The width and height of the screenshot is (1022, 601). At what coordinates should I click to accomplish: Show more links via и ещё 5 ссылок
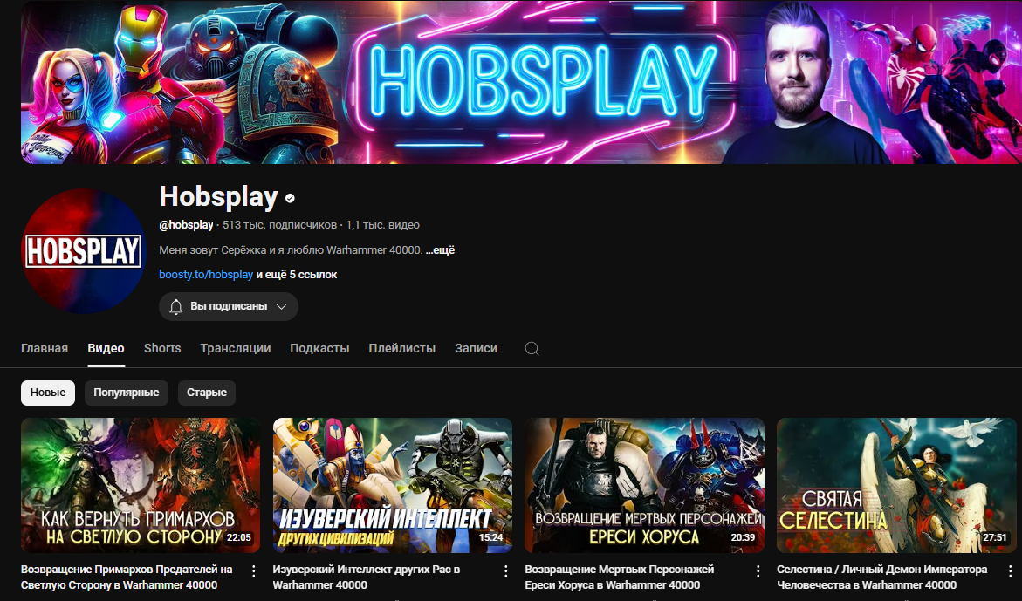pyautogui.click(x=297, y=275)
